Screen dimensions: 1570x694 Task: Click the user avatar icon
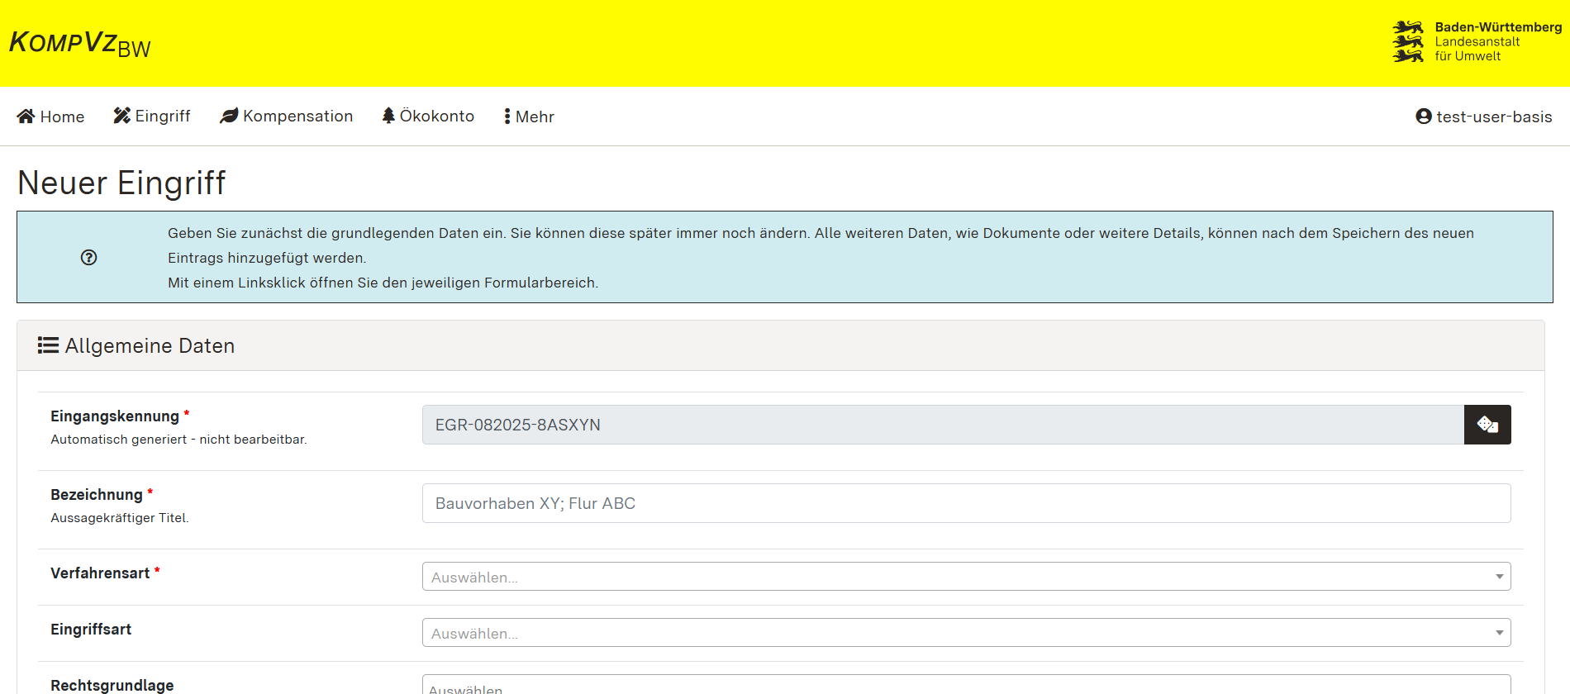(x=1423, y=116)
